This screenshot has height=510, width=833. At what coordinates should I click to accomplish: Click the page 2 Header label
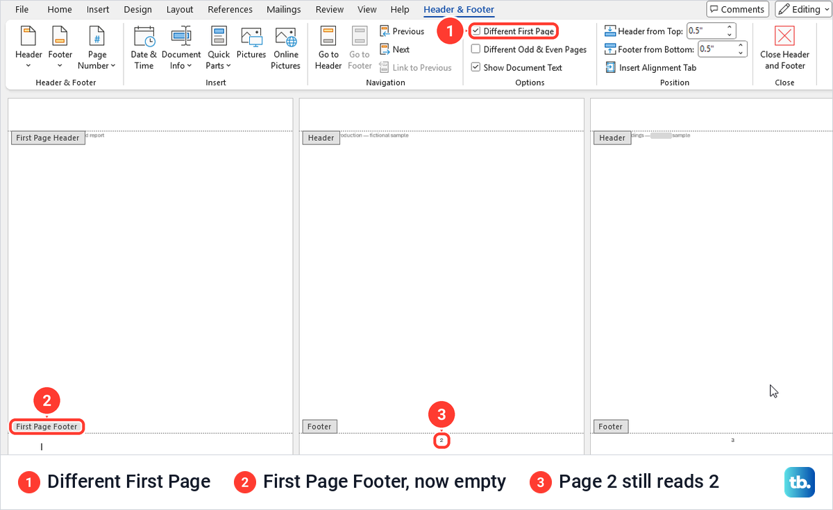pyautogui.click(x=321, y=137)
